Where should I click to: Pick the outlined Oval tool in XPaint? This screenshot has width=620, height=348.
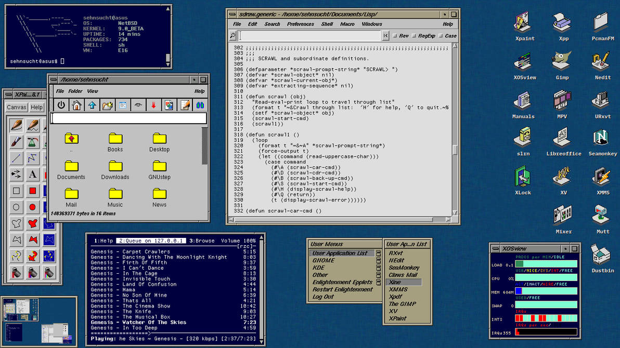click(x=16, y=207)
